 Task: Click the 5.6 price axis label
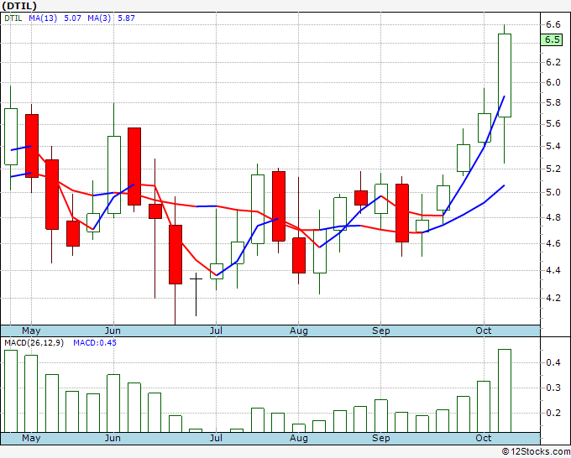click(x=553, y=123)
